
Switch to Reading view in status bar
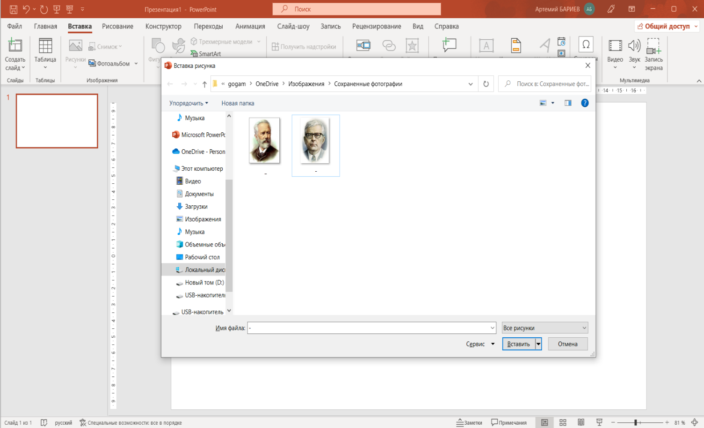pyautogui.click(x=581, y=422)
